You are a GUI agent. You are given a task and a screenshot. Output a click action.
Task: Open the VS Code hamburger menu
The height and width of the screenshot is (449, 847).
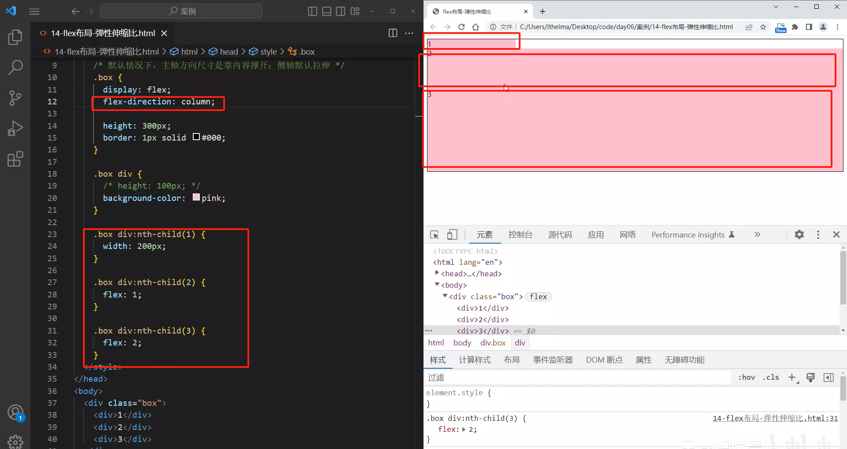[x=34, y=11]
